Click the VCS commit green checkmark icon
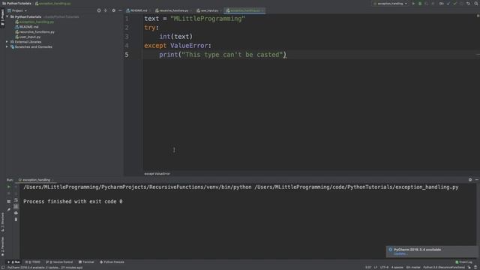This screenshot has height=270, width=480. click(455, 4)
